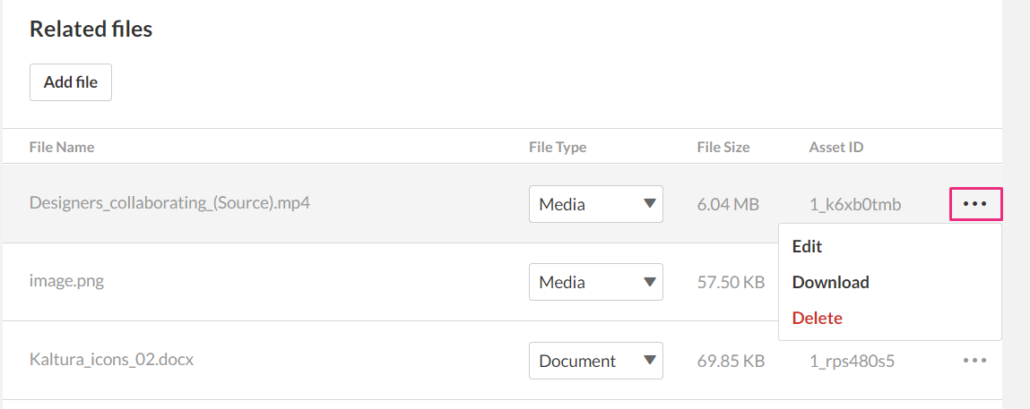The height and width of the screenshot is (409, 1030).
Task: Choose Download from the actions menu
Action: pos(830,282)
